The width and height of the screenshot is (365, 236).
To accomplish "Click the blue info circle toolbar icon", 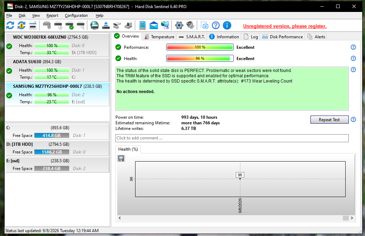I will tap(227, 25).
